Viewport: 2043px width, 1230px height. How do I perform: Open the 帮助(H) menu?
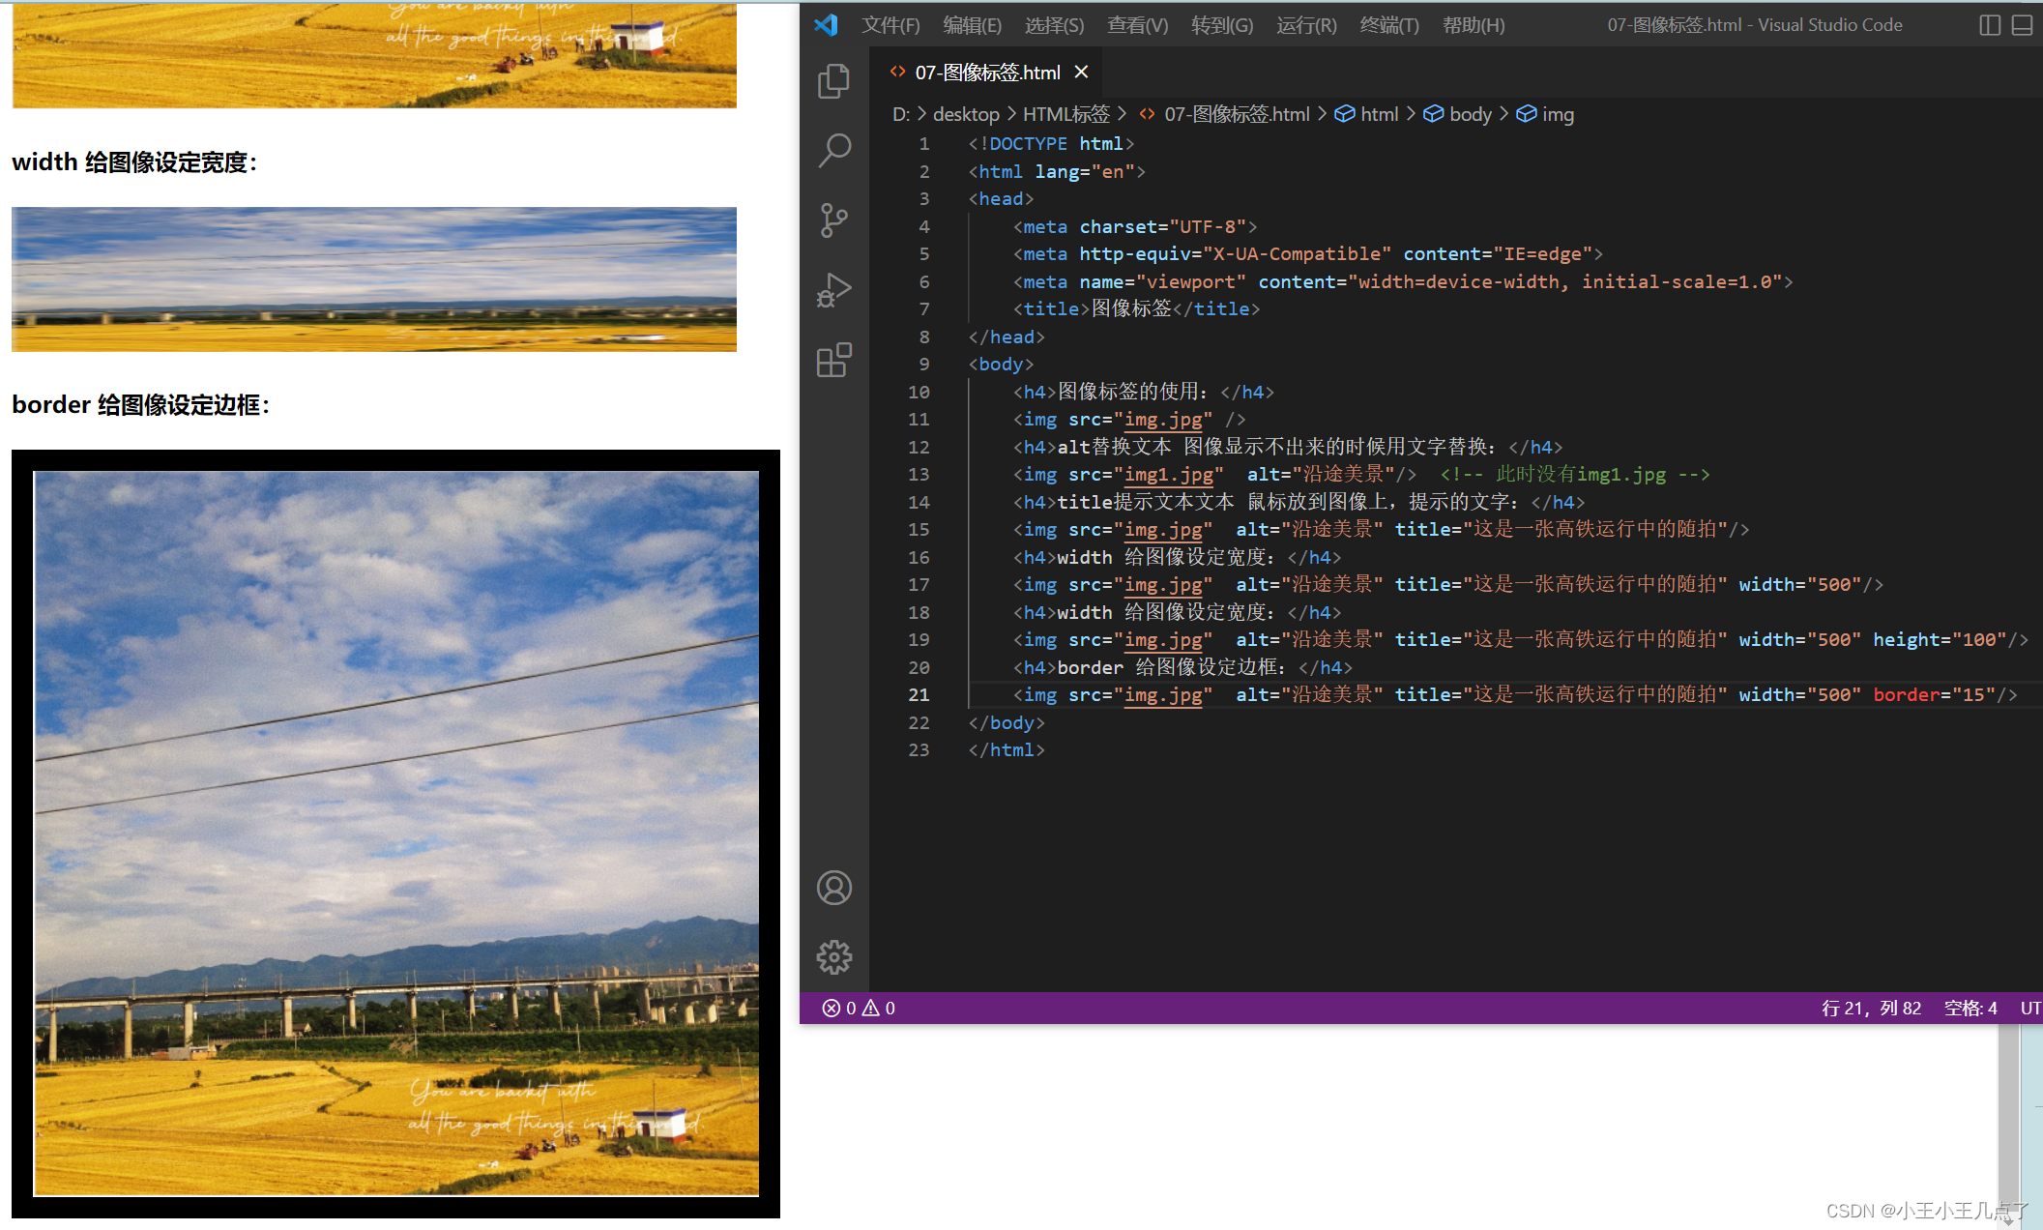pyautogui.click(x=1474, y=25)
